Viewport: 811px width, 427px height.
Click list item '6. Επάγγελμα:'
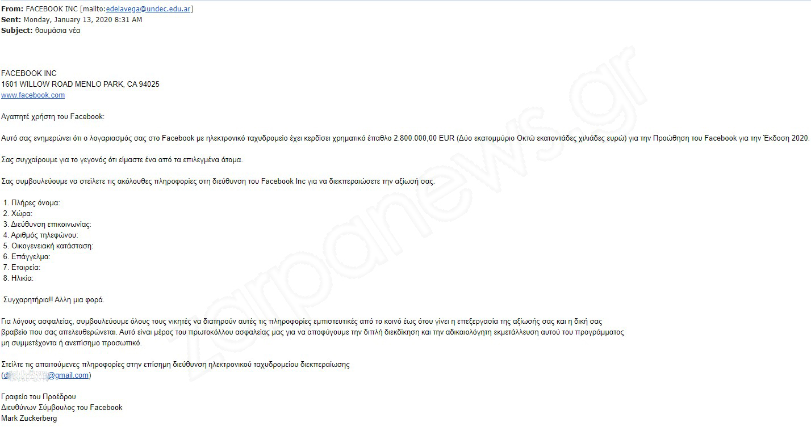coord(27,256)
